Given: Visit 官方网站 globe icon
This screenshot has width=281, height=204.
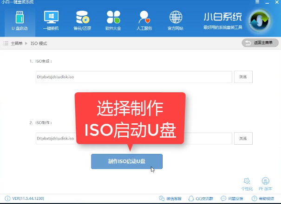Looking at the screenshot, I should click(176, 21).
